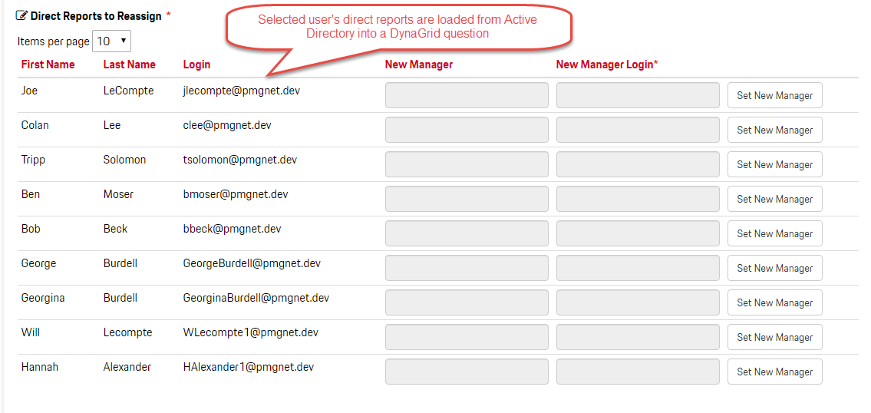Click New Manager field in Georgina Burdell row
The height and width of the screenshot is (413, 871).
click(x=467, y=302)
